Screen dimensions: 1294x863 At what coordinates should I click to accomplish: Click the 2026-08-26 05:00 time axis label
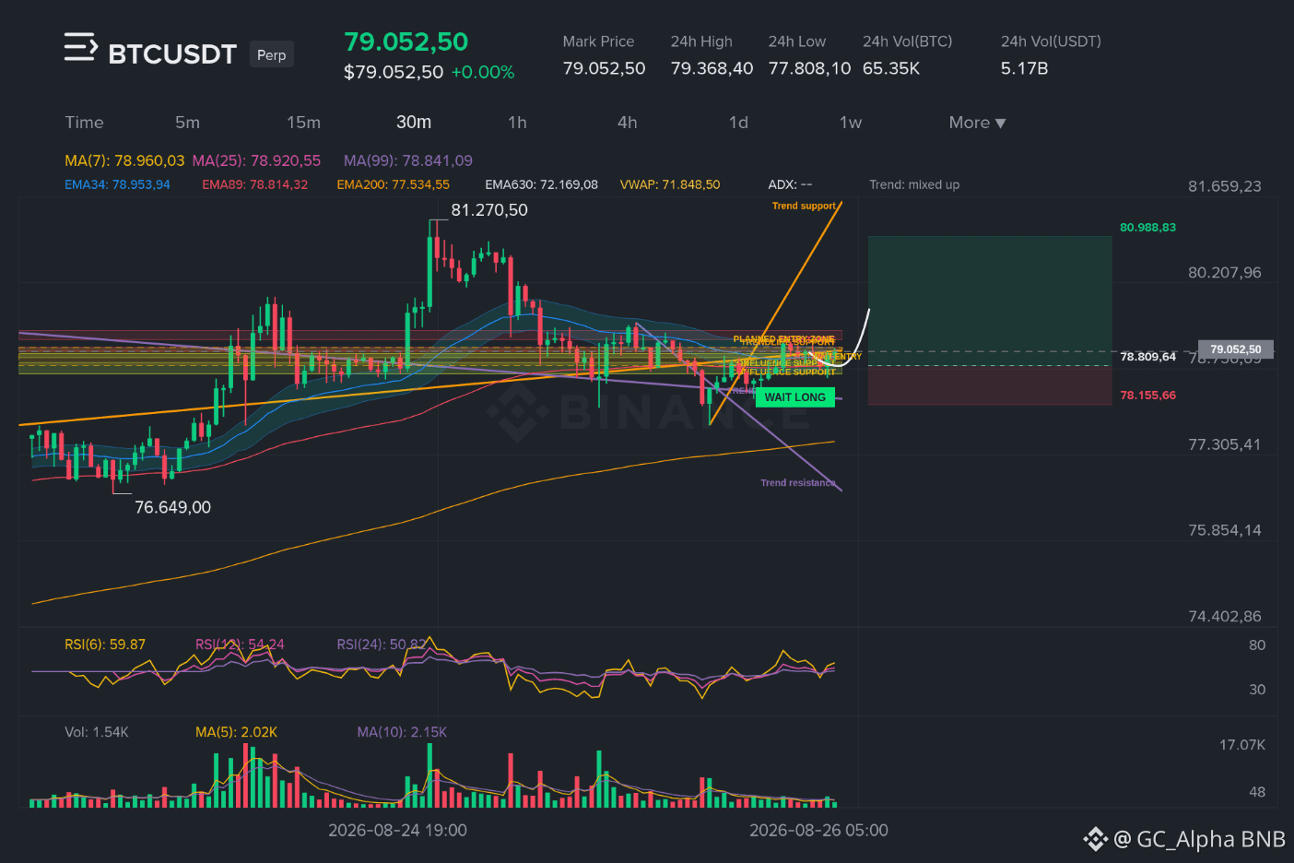(x=818, y=831)
